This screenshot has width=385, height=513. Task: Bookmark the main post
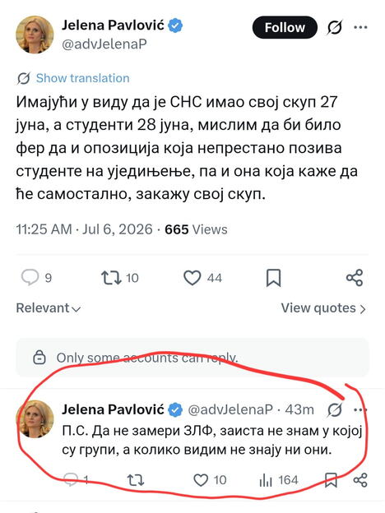[273, 278]
